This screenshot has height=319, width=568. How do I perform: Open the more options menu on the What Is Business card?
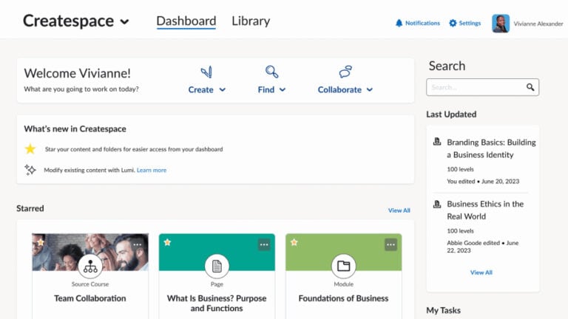pyautogui.click(x=264, y=245)
